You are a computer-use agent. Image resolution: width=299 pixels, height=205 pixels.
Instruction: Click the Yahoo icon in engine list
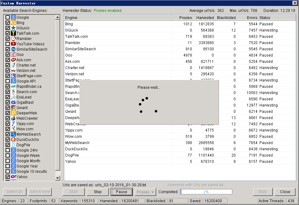point(13,177)
